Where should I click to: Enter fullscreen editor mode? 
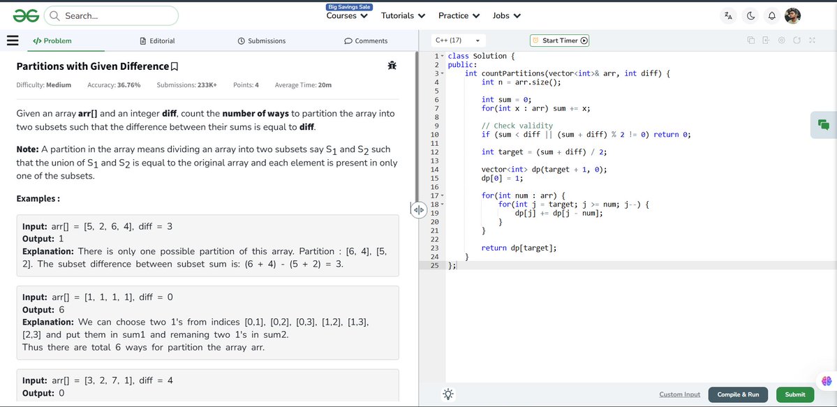[x=812, y=40]
